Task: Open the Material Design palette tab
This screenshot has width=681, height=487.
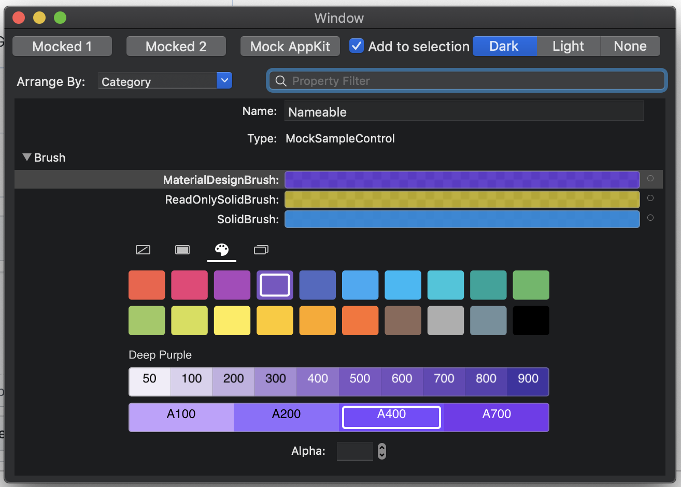Action: (222, 250)
